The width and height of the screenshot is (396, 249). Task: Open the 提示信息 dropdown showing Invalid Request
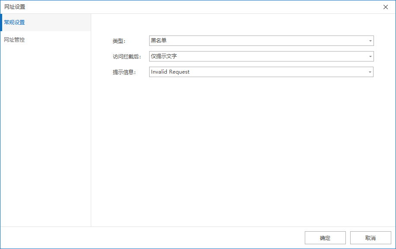[262, 72]
